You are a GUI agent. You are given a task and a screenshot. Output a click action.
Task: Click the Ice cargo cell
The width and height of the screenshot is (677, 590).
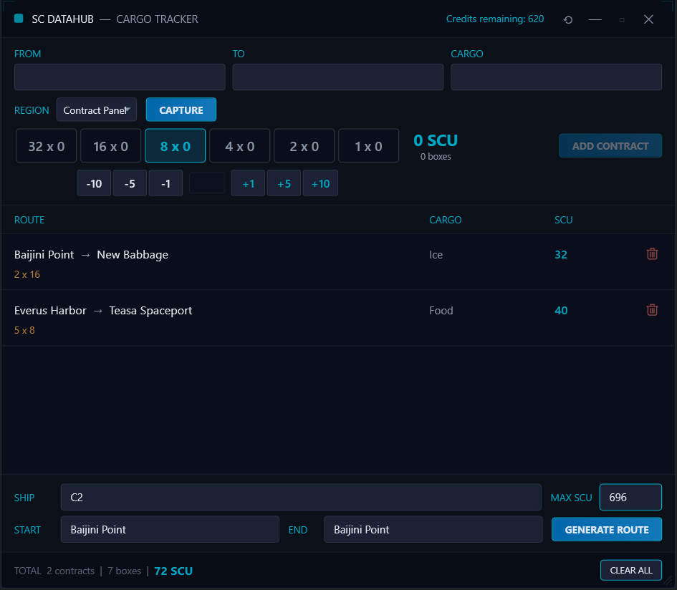click(436, 255)
